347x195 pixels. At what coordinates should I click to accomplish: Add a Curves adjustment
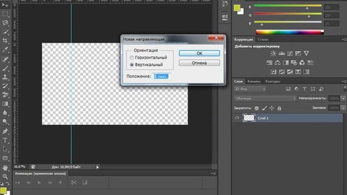pyautogui.click(x=290, y=53)
